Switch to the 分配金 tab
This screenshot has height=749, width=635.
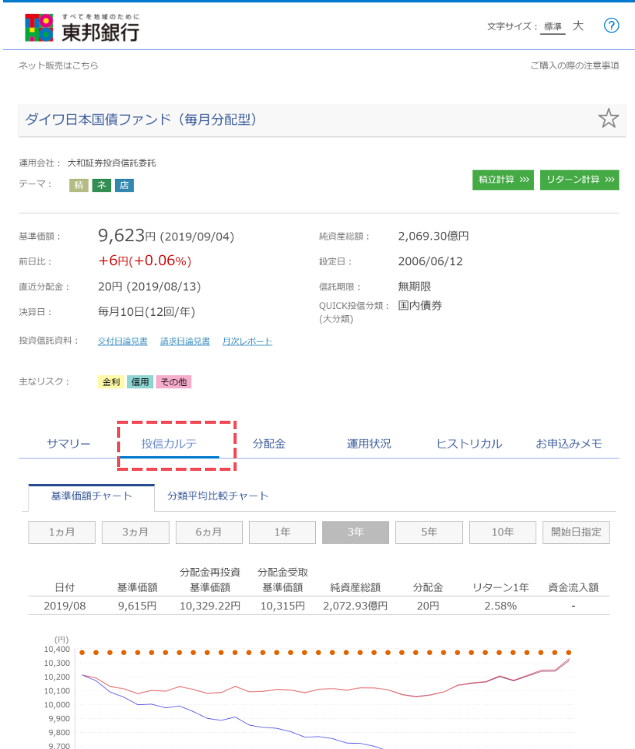click(269, 444)
